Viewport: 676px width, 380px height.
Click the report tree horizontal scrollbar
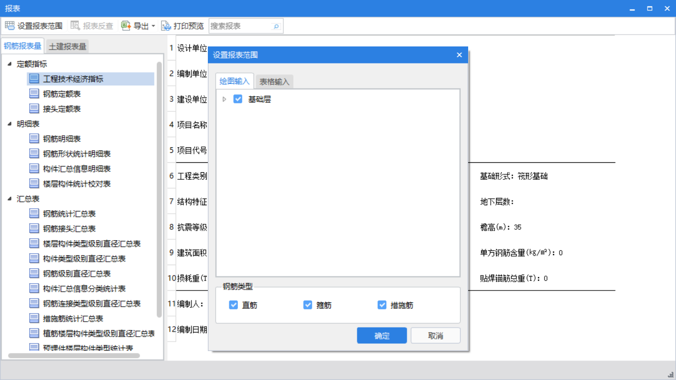pyautogui.click(x=74, y=356)
